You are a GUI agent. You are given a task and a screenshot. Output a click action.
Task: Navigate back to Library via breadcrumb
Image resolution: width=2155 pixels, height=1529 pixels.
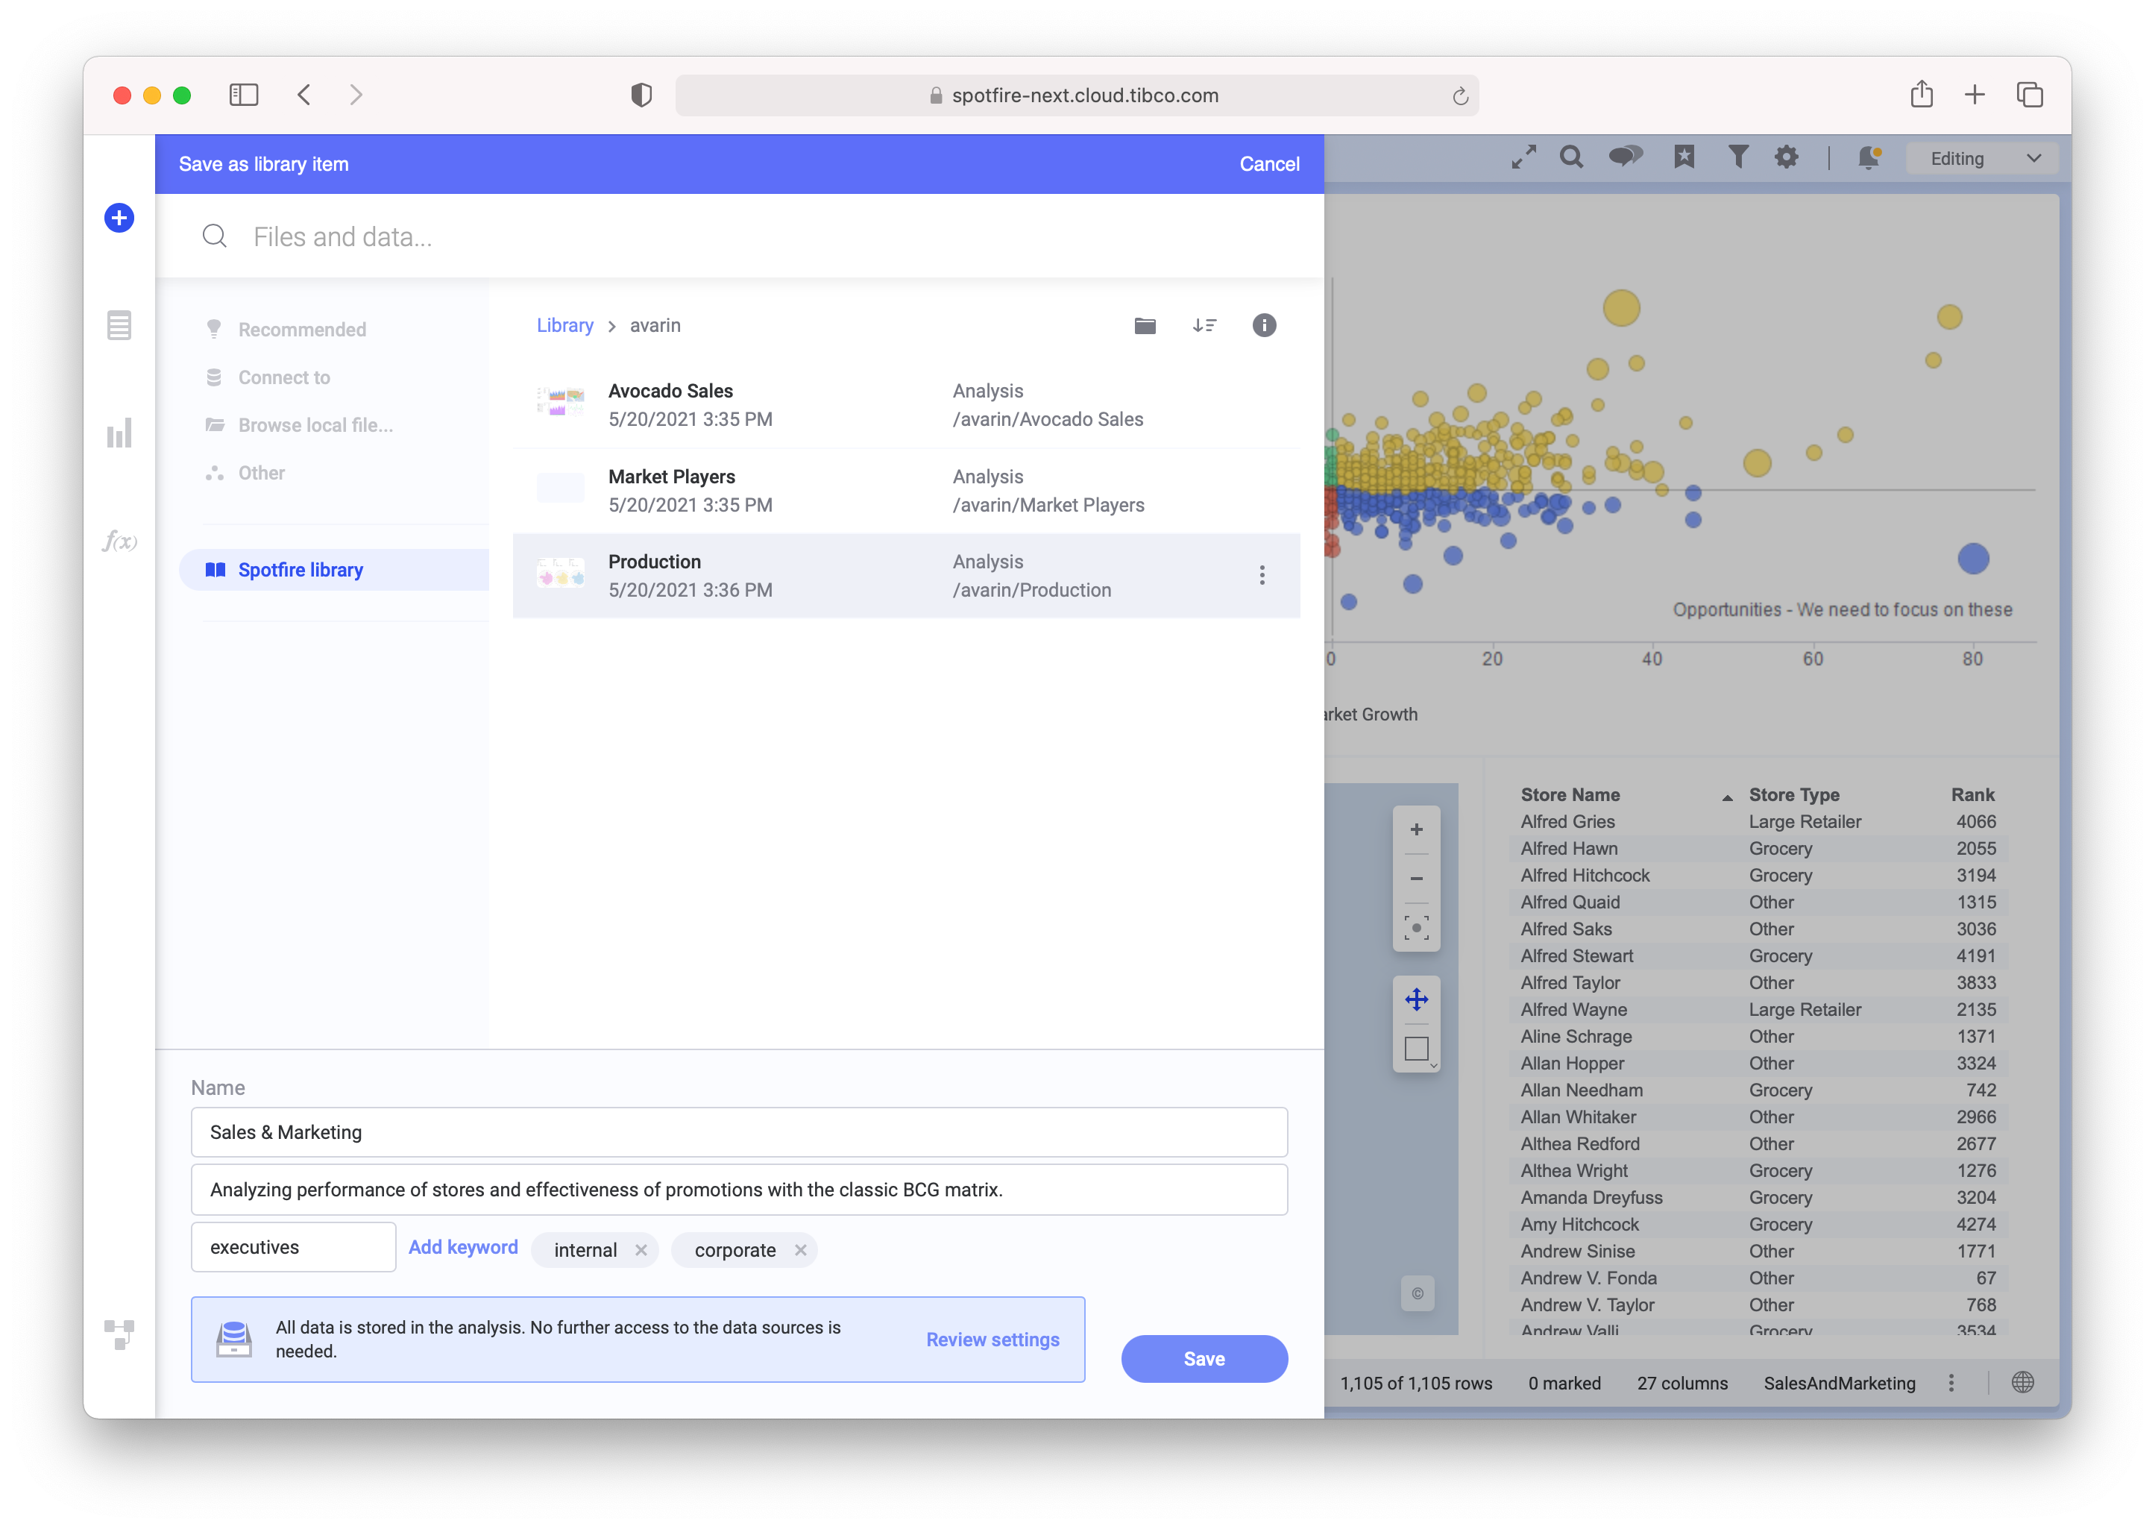(x=564, y=324)
